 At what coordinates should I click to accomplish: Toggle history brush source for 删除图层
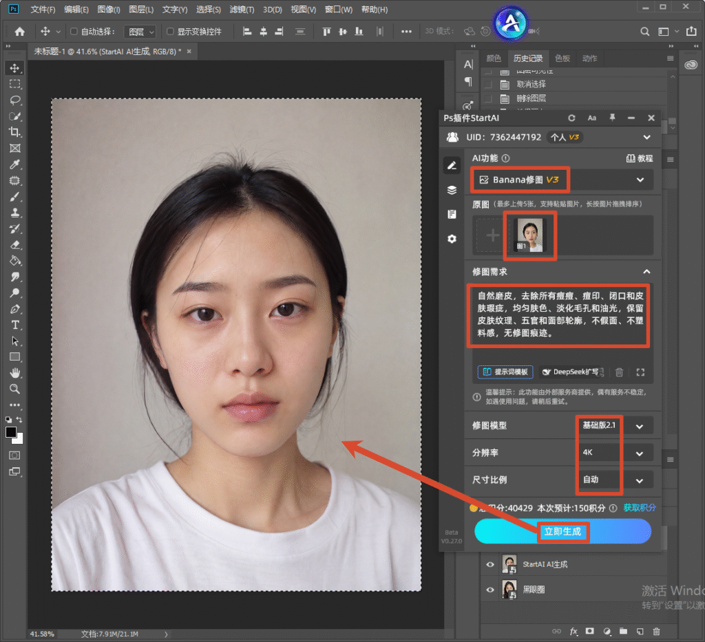tap(488, 98)
